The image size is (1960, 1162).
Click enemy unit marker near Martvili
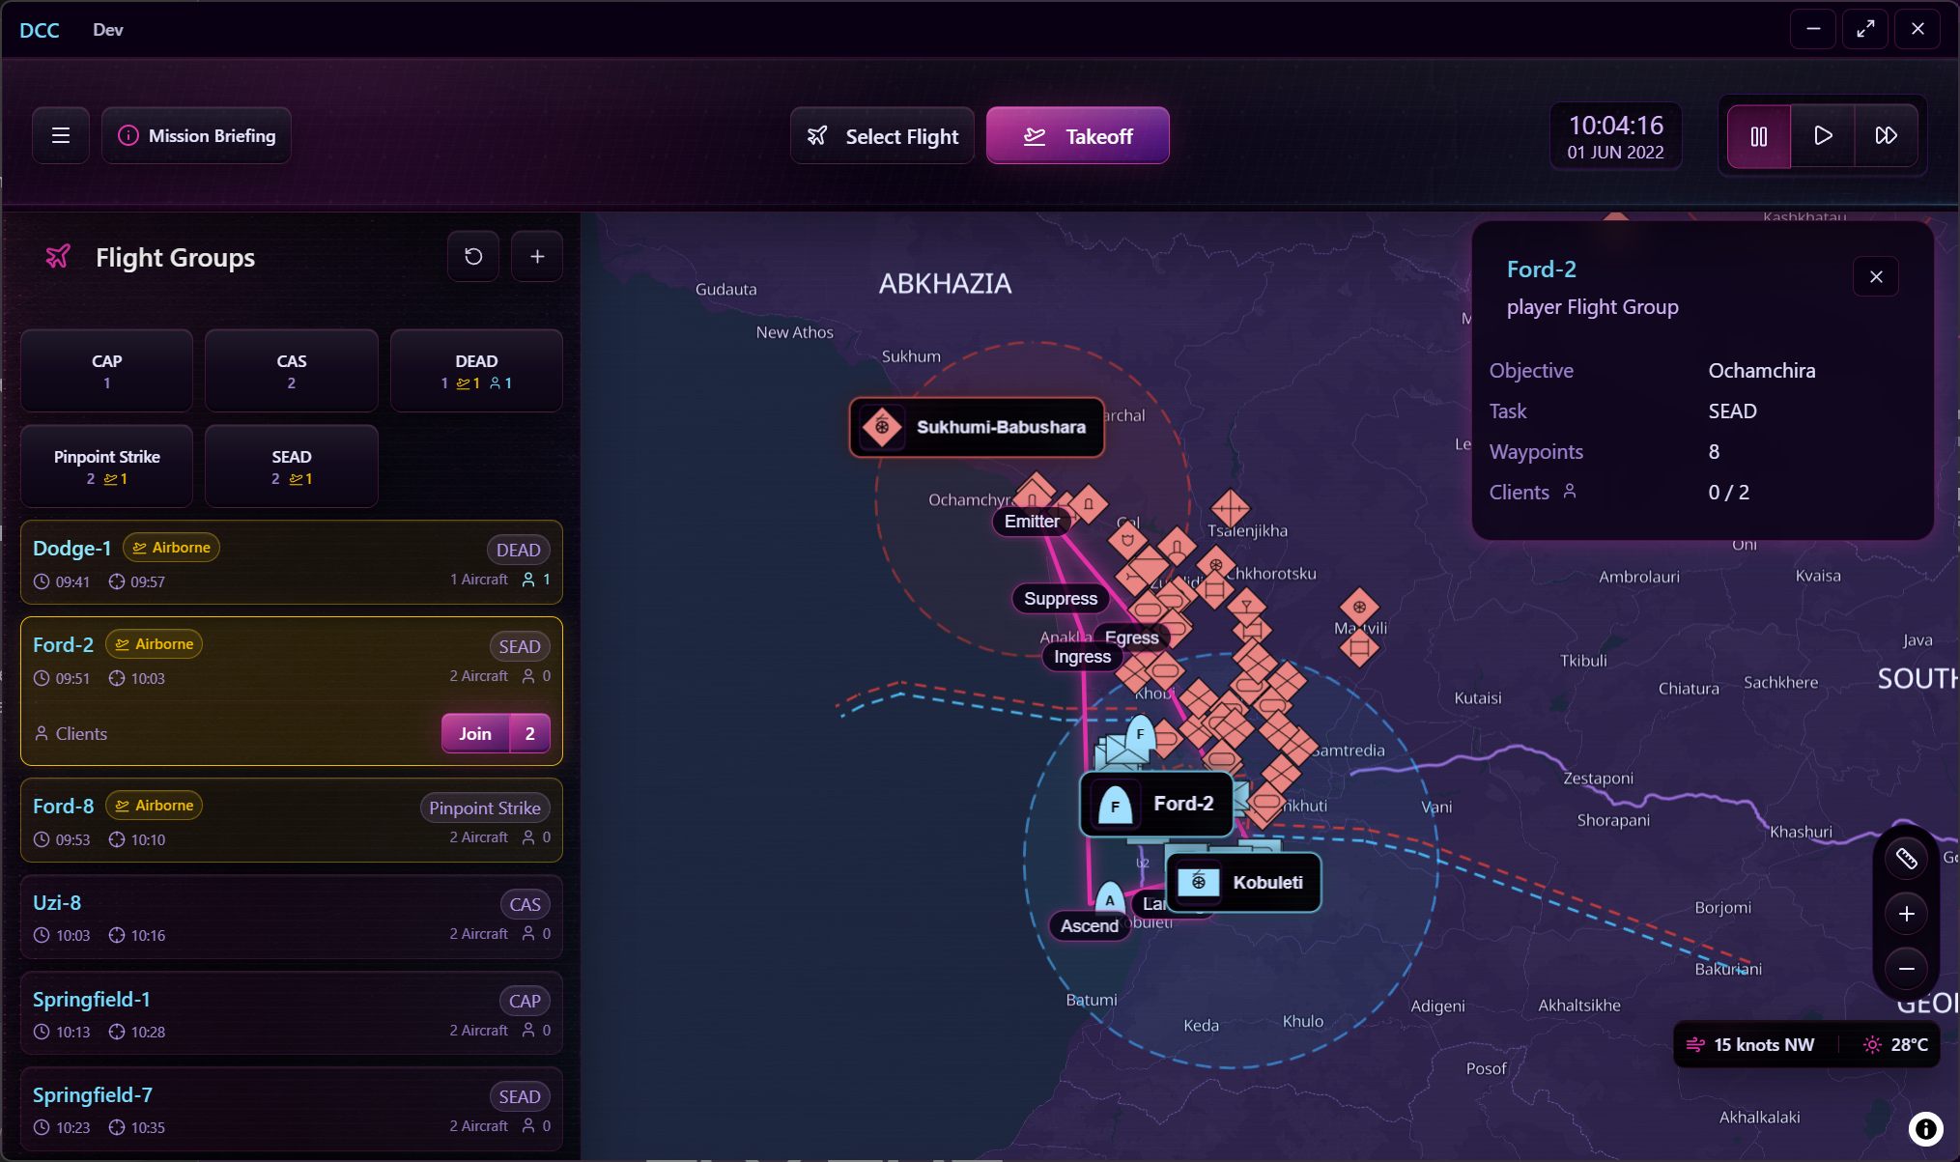click(x=1359, y=608)
